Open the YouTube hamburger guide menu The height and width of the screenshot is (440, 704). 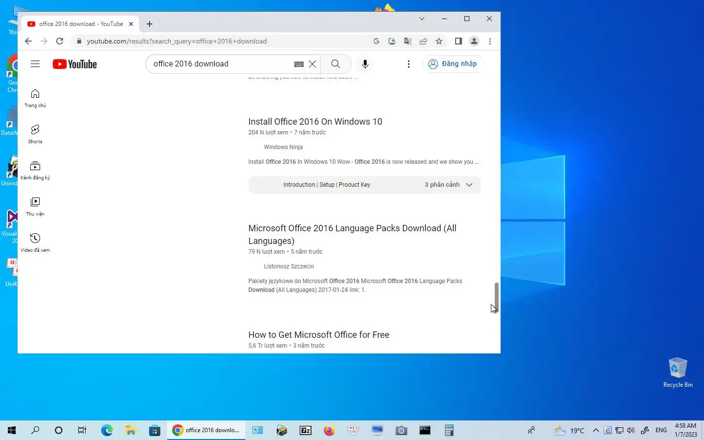click(35, 64)
